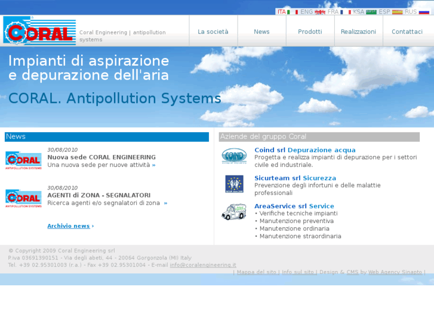Click arrow after Ricerca agenti text

pyautogui.click(x=165, y=203)
